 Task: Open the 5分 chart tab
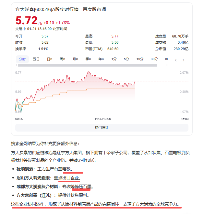click(126, 59)
